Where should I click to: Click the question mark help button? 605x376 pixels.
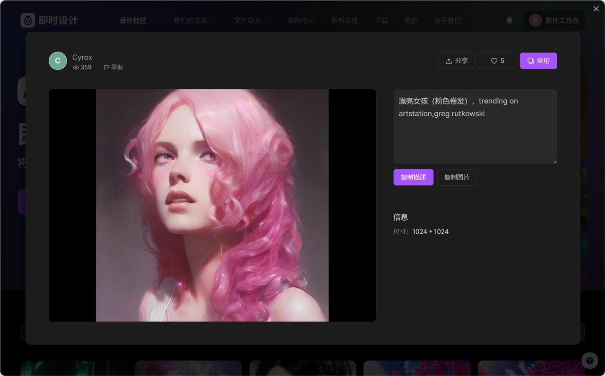tap(589, 360)
